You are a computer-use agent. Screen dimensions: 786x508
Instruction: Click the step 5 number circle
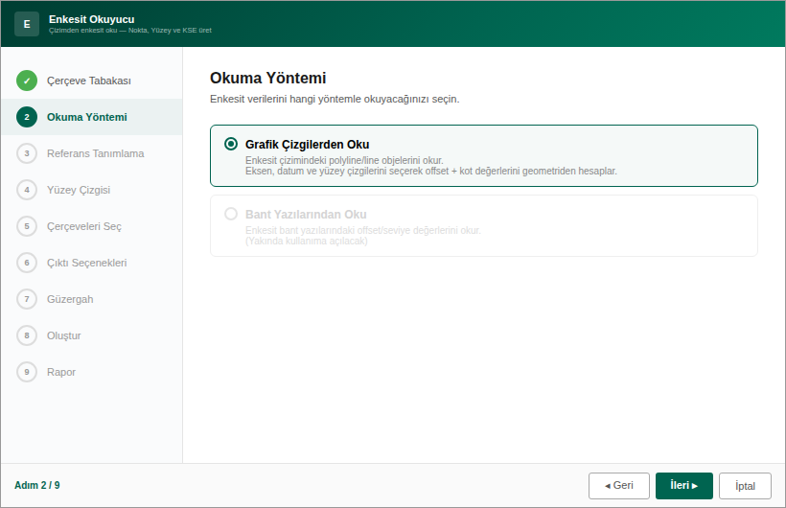[x=27, y=226]
